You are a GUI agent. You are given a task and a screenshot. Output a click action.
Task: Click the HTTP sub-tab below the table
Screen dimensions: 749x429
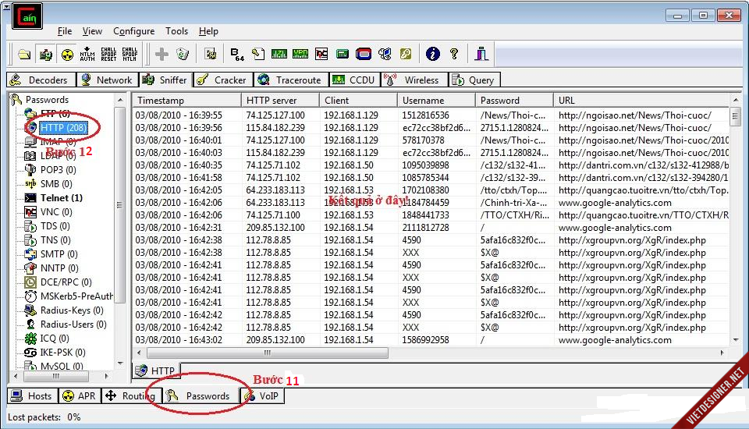tap(156, 370)
